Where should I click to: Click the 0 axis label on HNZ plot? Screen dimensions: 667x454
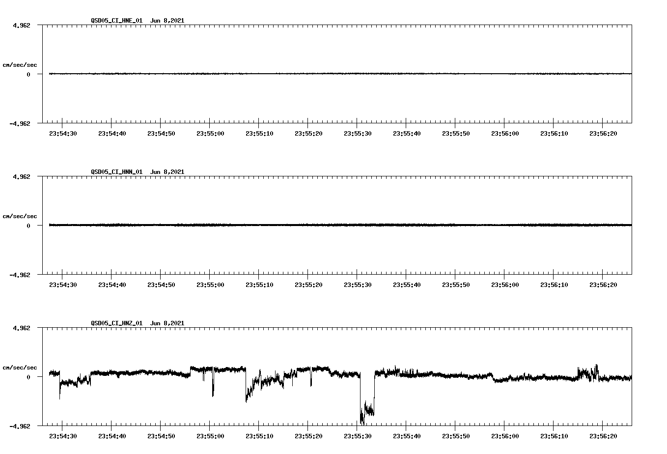click(x=28, y=377)
